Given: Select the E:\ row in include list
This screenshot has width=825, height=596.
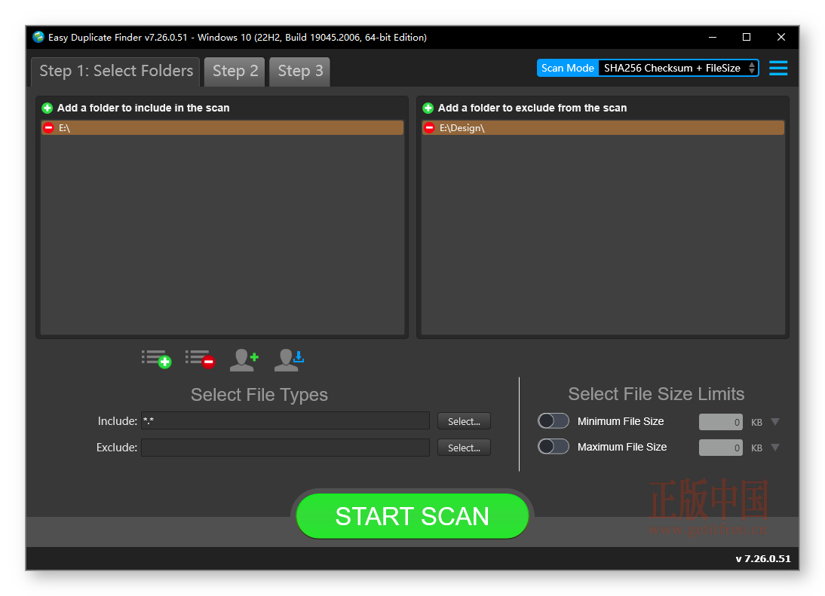Looking at the screenshot, I should (x=222, y=128).
